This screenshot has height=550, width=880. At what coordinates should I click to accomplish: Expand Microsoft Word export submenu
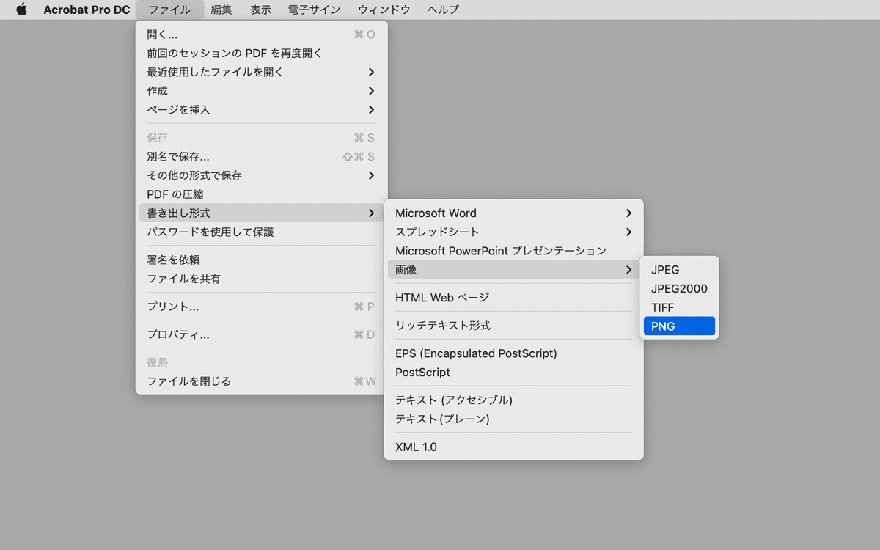[x=513, y=213]
